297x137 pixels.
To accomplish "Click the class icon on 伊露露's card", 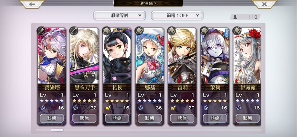I will pos(237,30).
